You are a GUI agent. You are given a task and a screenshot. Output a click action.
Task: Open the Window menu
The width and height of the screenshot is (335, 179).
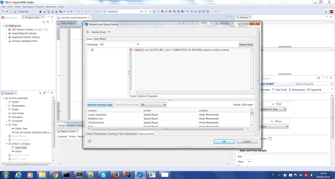click(51, 7)
